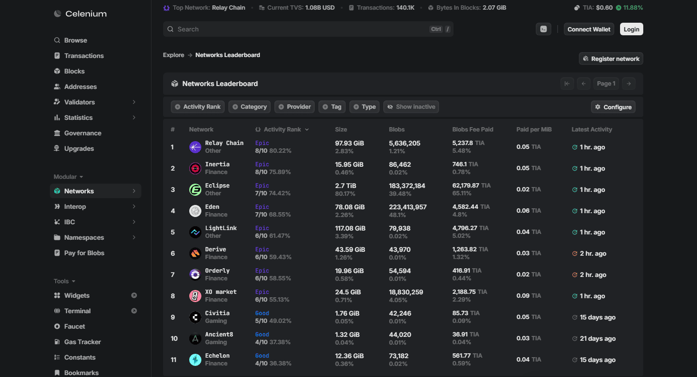Open the Type filter dropdown
This screenshot has width=697, height=377.
[364, 107]
